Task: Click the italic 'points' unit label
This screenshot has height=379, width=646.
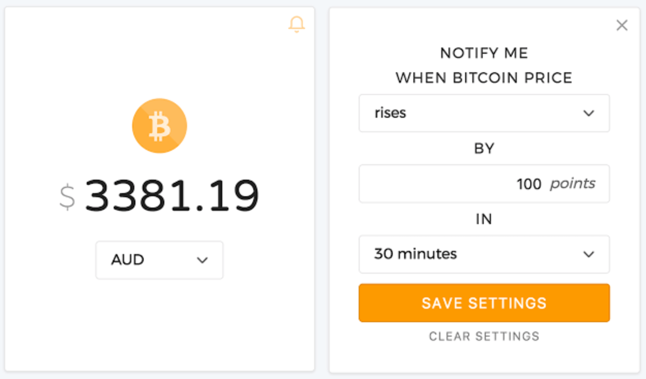Action: click(572, 184)
